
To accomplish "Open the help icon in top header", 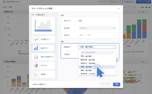I will (x=100, y=2).
